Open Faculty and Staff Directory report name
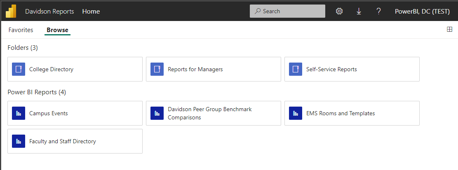Viewport: 458px width, 170px height. [x=63, y=142]
